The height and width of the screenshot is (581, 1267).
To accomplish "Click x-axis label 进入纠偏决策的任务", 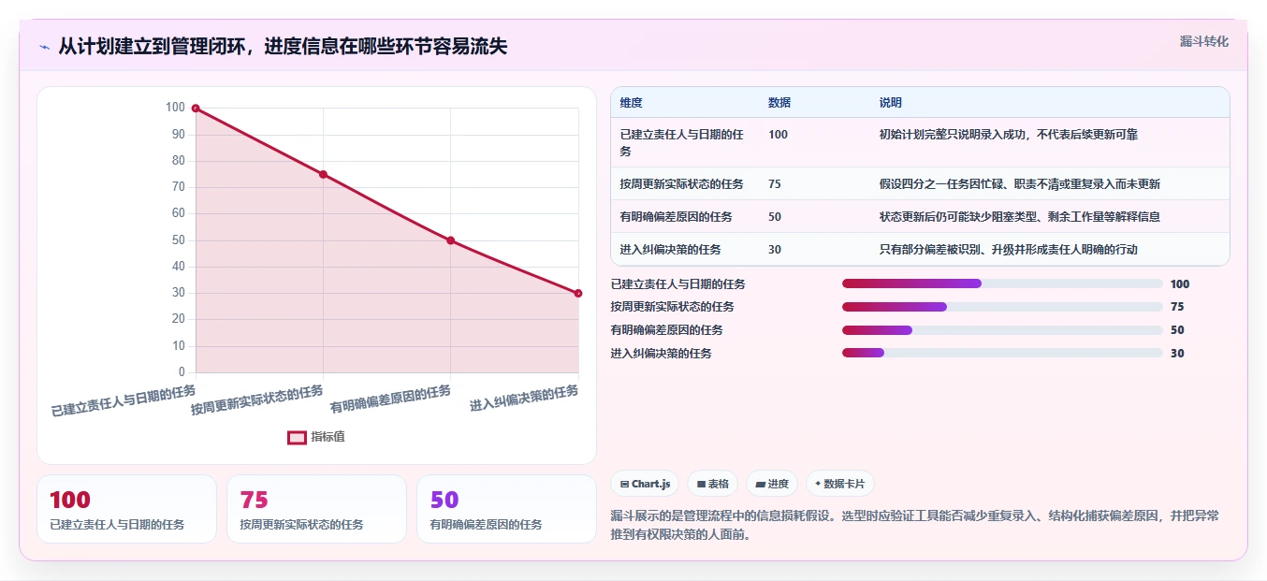I will pos(524,398).
